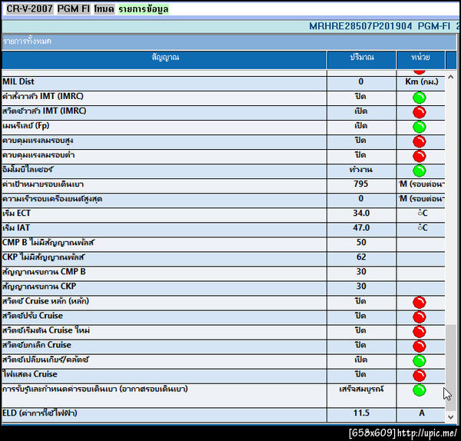Click the ELD value 11.5

click(361, 413)
